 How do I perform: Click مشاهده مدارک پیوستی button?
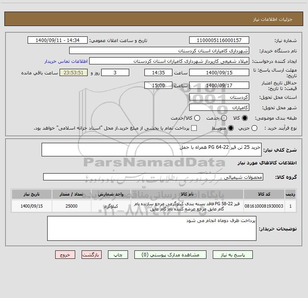[170, 255]
